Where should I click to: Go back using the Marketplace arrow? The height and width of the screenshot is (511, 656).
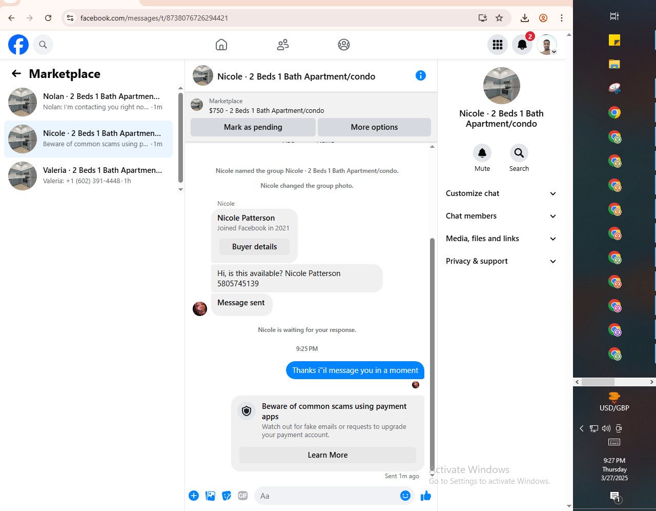16,74
